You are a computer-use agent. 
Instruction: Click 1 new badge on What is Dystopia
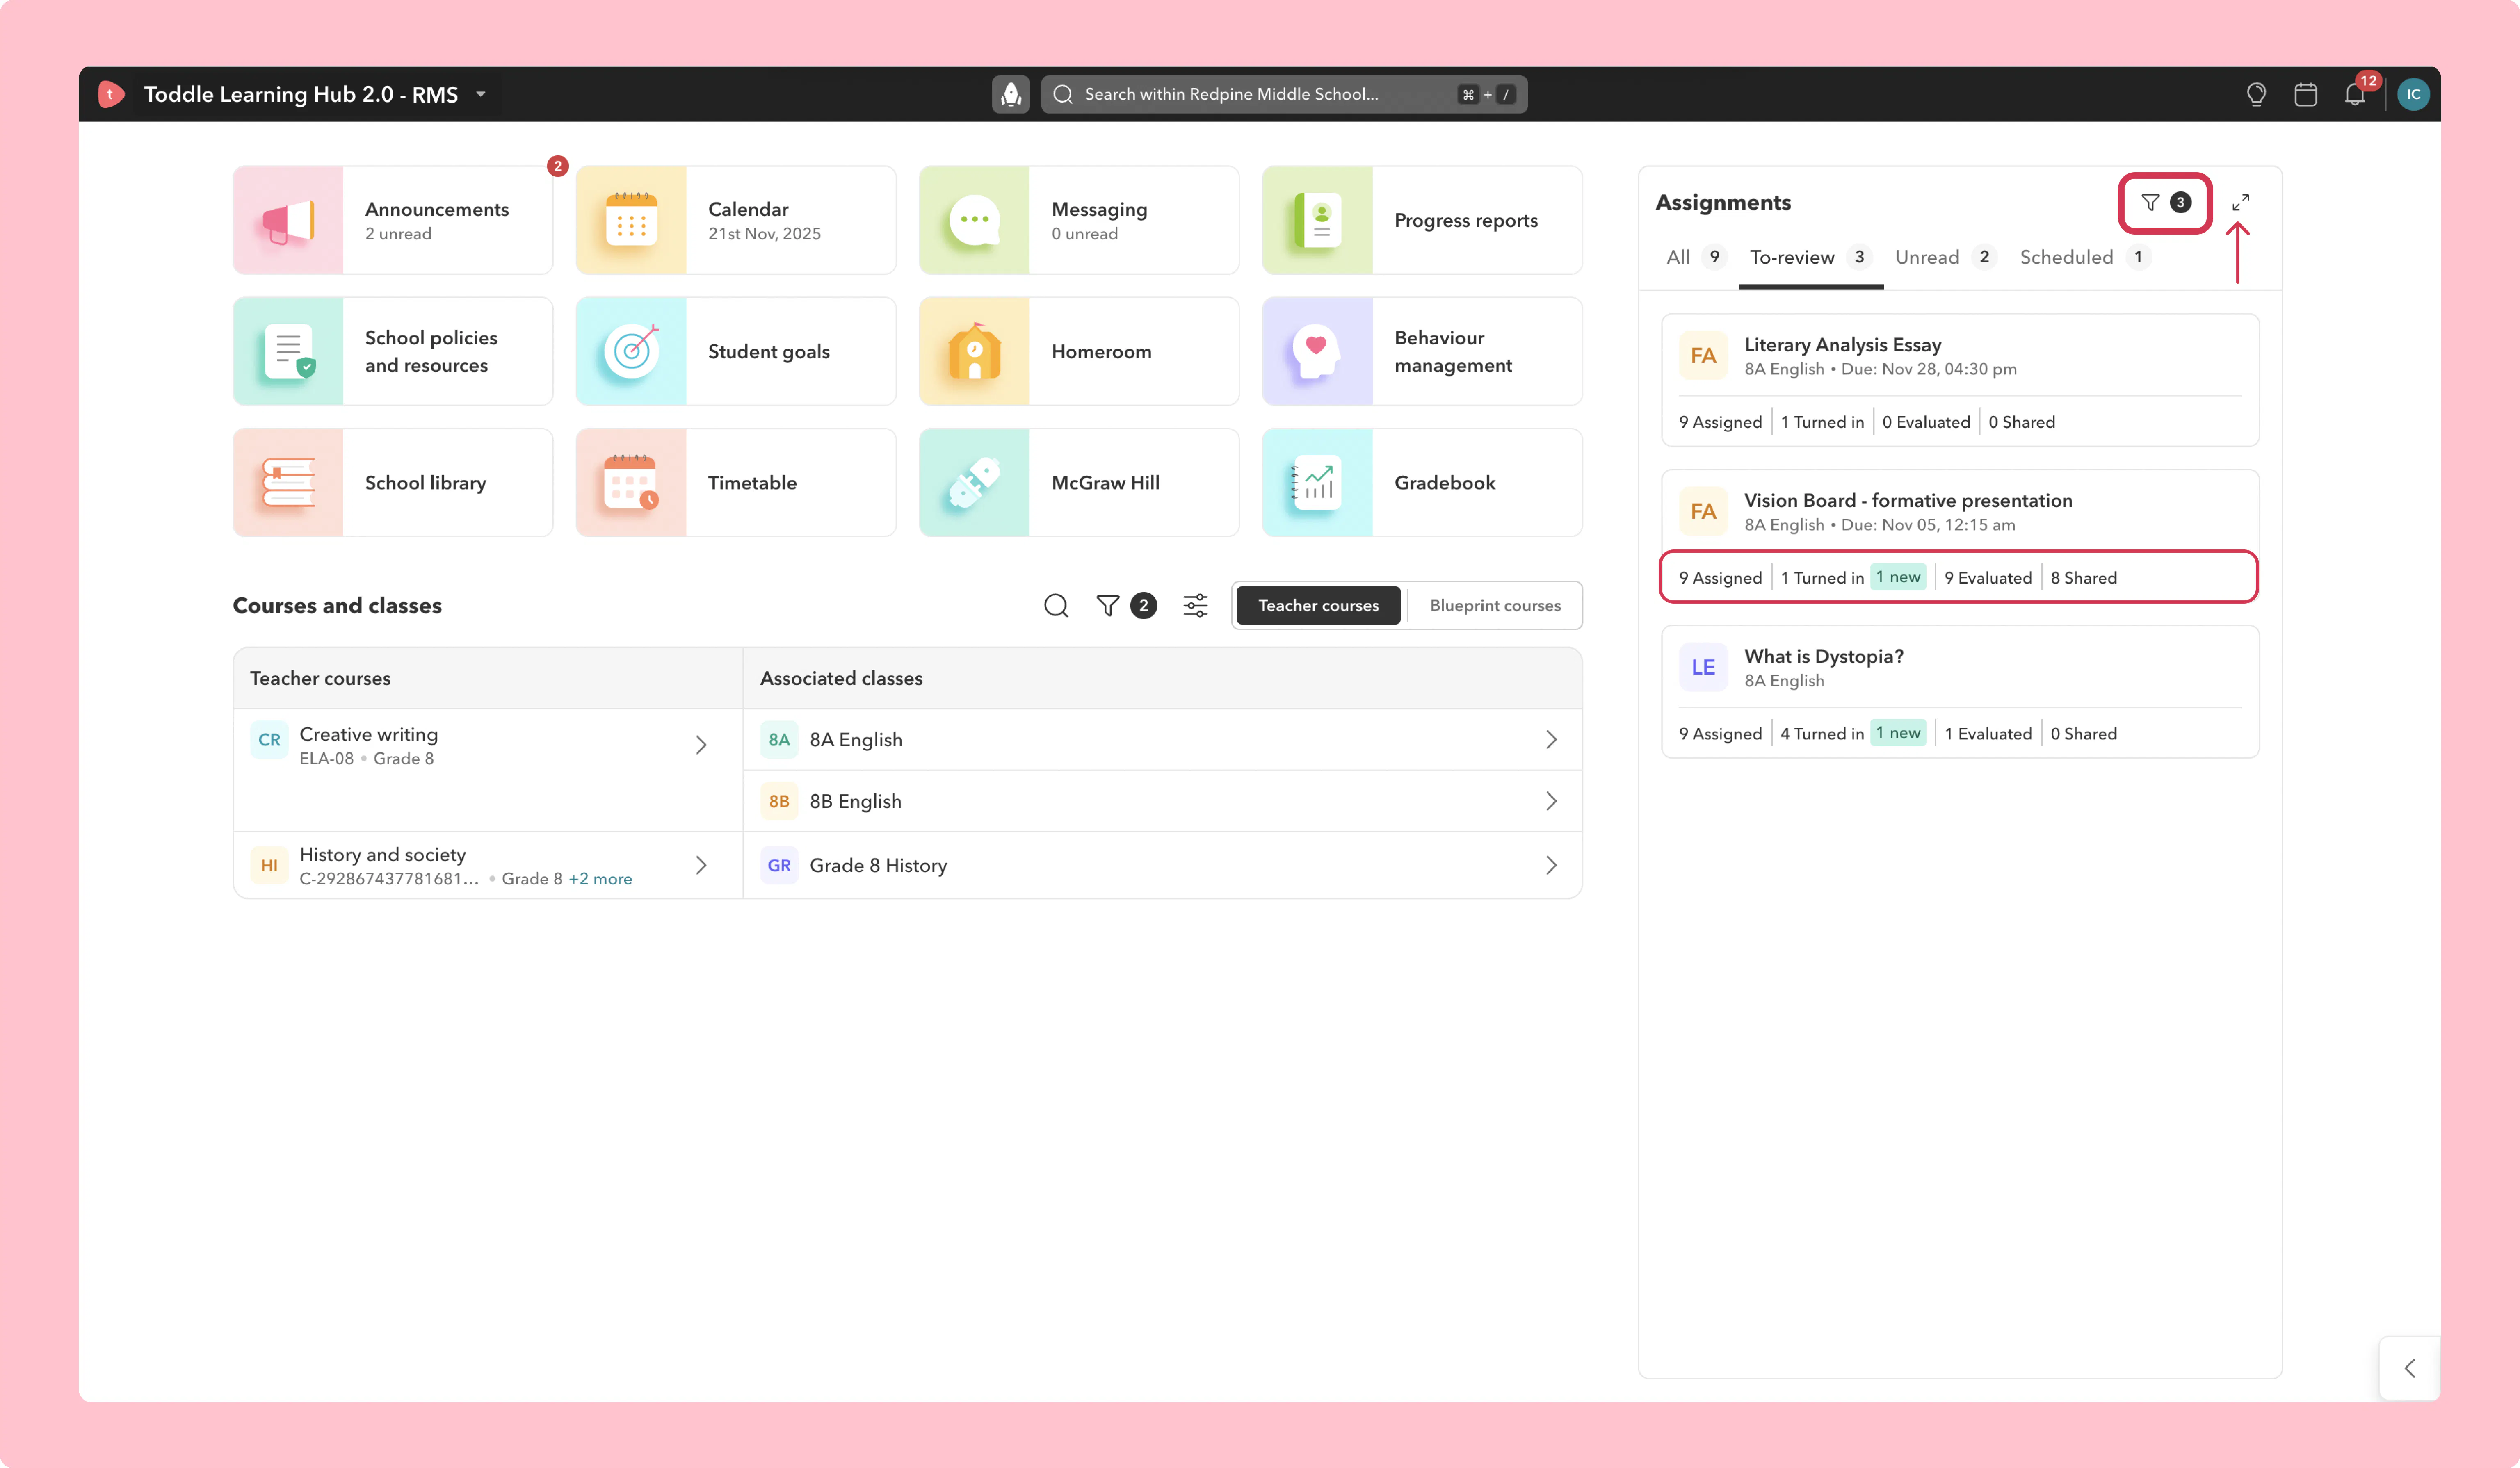pos(1898,733)
